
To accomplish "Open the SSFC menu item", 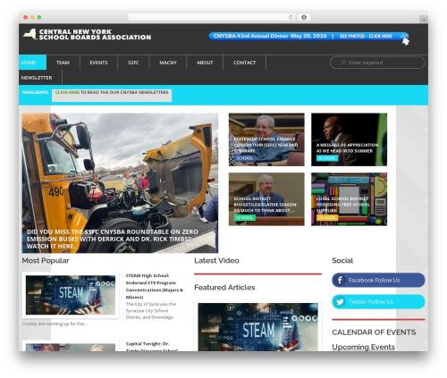I will tap(133, 63).
